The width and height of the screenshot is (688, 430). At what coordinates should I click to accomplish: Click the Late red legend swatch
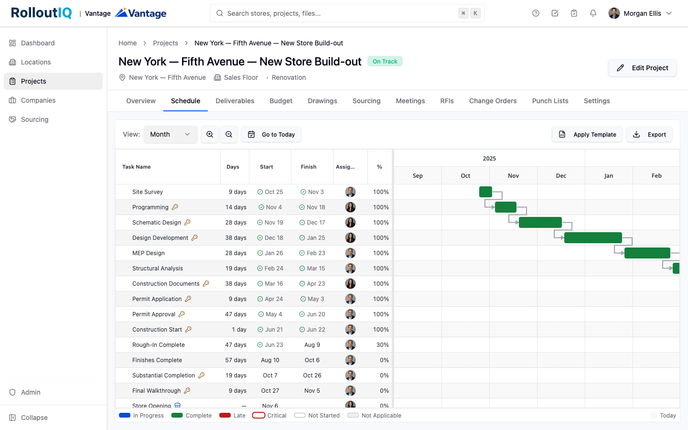[225, 415]
